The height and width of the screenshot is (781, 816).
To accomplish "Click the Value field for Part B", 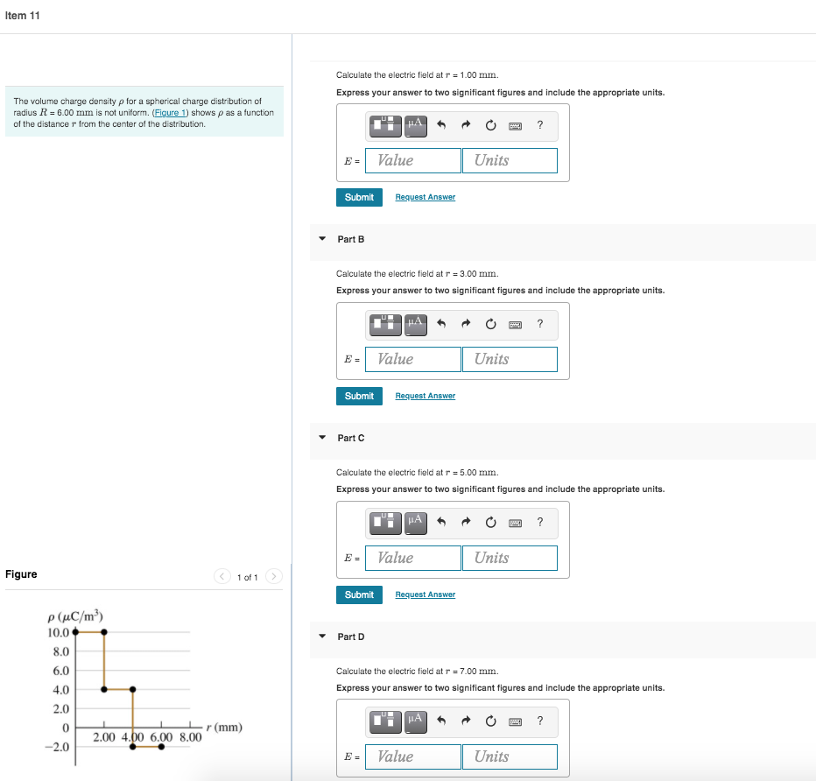I will tap(413, 360).
